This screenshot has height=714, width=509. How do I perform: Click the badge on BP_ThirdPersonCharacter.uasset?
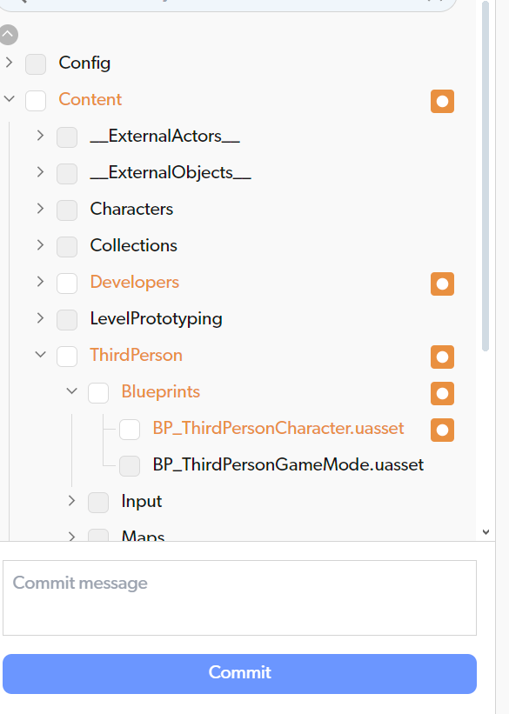click(x=442, y=430)
